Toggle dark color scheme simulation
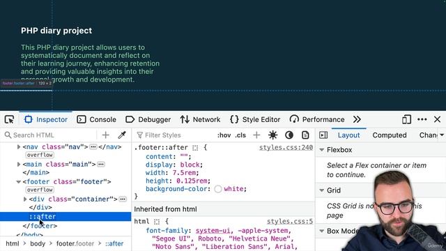 pos(289,135)
